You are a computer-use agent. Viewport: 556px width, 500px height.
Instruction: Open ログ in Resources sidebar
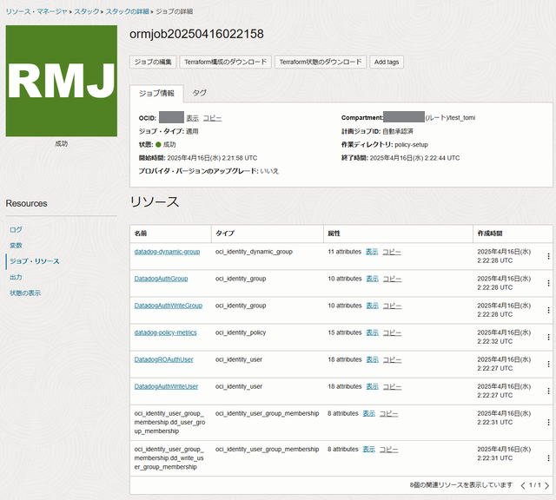coord(16,230)
